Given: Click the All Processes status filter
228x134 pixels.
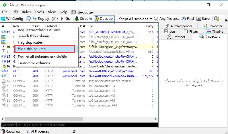Looking at the screenshot, I should tap(38, 131).
